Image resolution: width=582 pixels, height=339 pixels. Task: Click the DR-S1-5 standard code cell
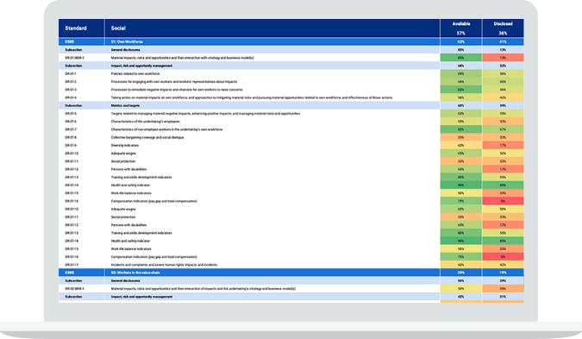[71, 114]
